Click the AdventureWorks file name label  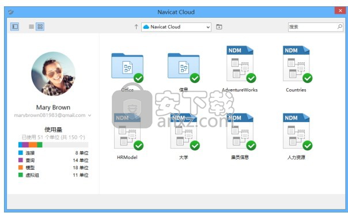(x=240, y=90)
